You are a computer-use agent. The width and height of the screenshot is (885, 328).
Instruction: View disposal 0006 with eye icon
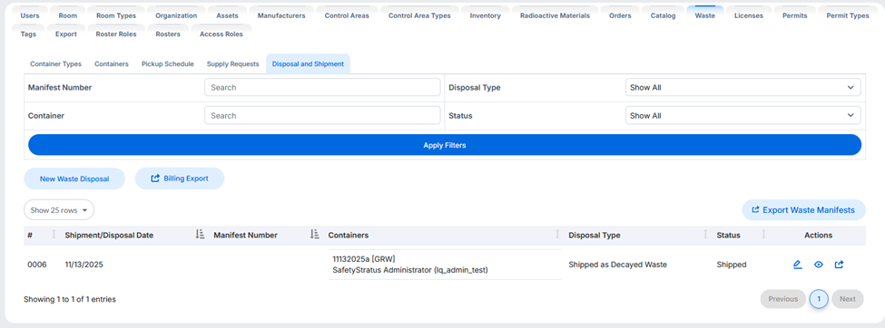819,265
